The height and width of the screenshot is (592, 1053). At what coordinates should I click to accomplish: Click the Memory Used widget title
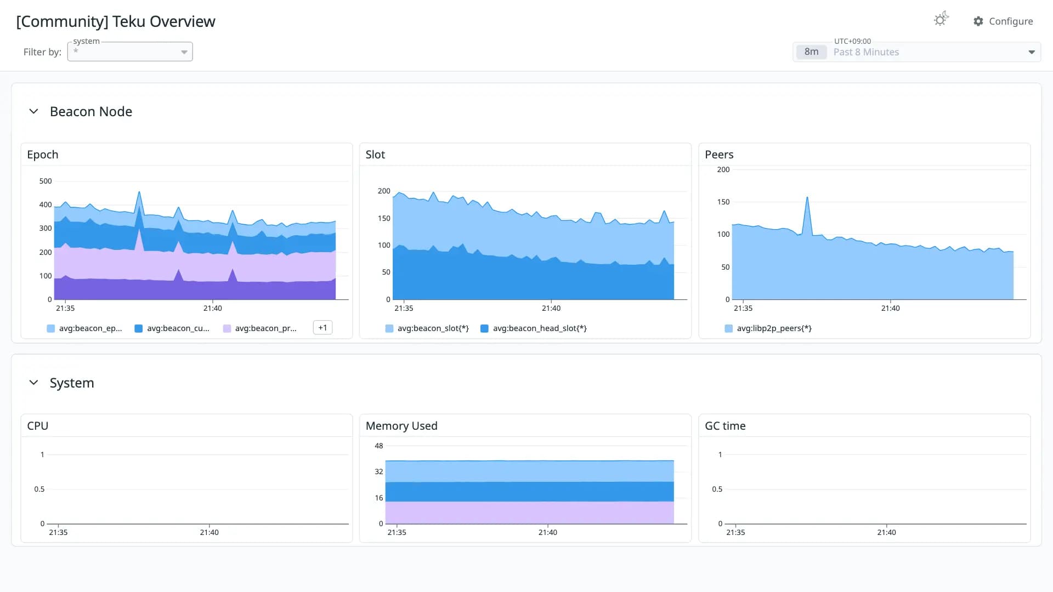tap(401, 426)
